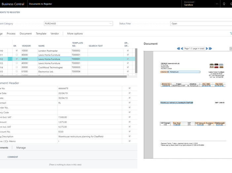Click Documents to Register title in header
The width and height of the screenshot is (232, 173).
(40, 4)
